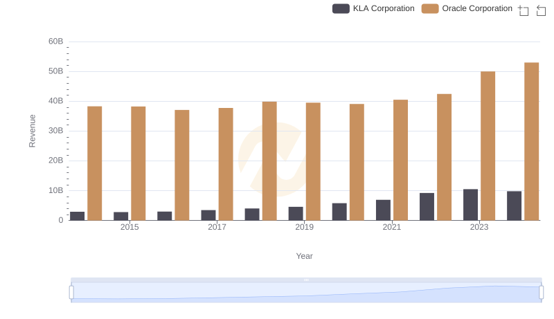The height and width of the screenshot is (319, 554).
Task: Select the Oracle bar for 2017
Action: (x=226, y=164)
